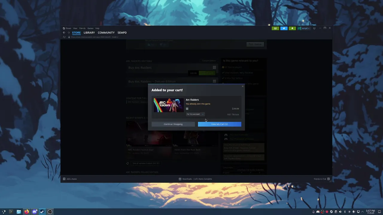Click the Steam taskbar icon
The height and width of the screenshot is (215, 383).
[x=42, y=212]
